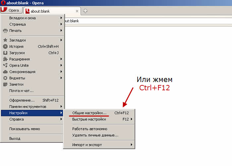232x166 pixels.
Task: Click the Opera Unite icon
Action: tap(5, 65)
